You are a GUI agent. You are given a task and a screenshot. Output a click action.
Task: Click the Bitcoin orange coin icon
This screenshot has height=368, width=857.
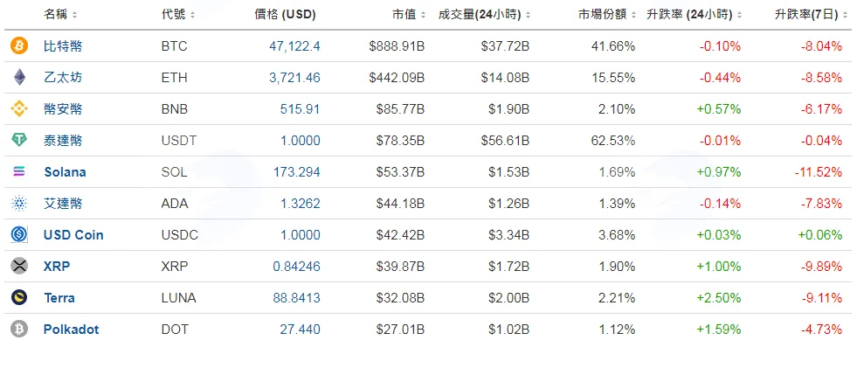click(x=19, y=46)
